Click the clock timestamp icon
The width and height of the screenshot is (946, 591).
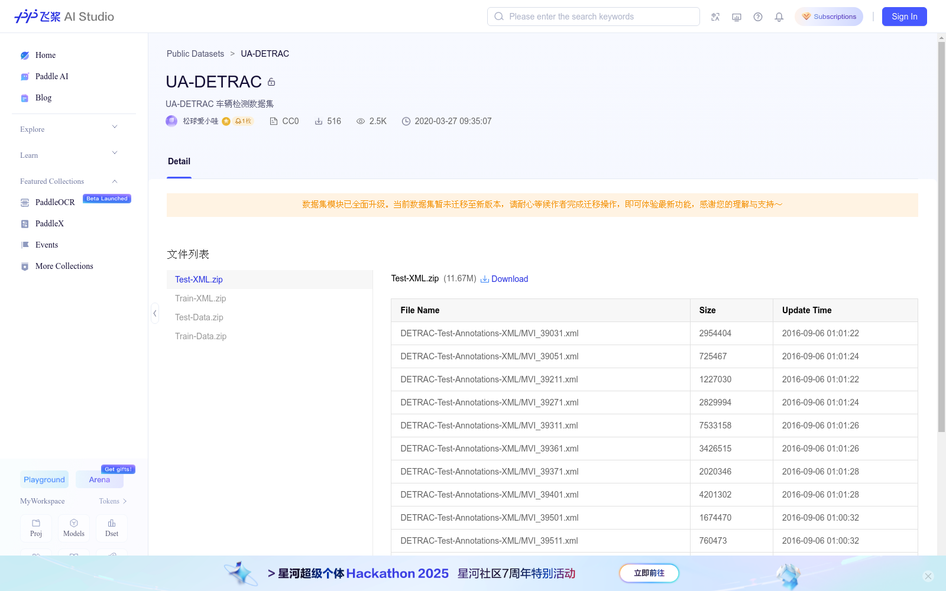[406, 121]
